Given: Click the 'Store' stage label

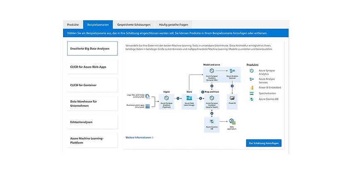Looking at the screenshot, I should [189, 92].
